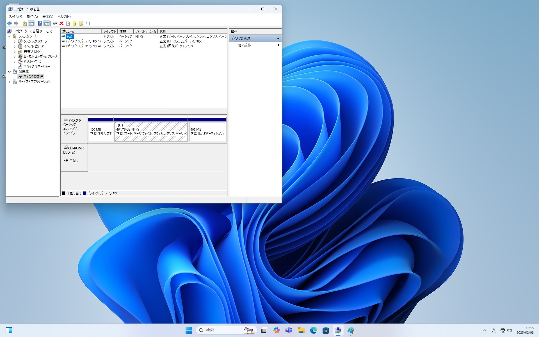539x337 pixels.
Task: Select ディスクの管理 in tree
Action: (x=33, y=77)
